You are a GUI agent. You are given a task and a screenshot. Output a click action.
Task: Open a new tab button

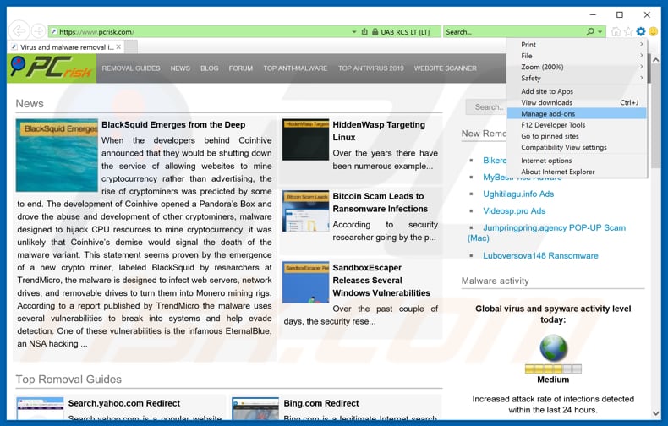tap(131, 46)
